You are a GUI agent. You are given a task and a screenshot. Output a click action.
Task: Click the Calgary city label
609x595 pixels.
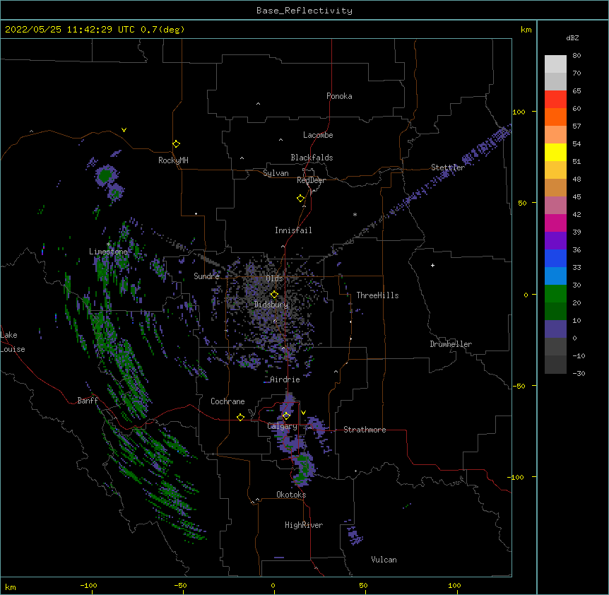(283, 426)
